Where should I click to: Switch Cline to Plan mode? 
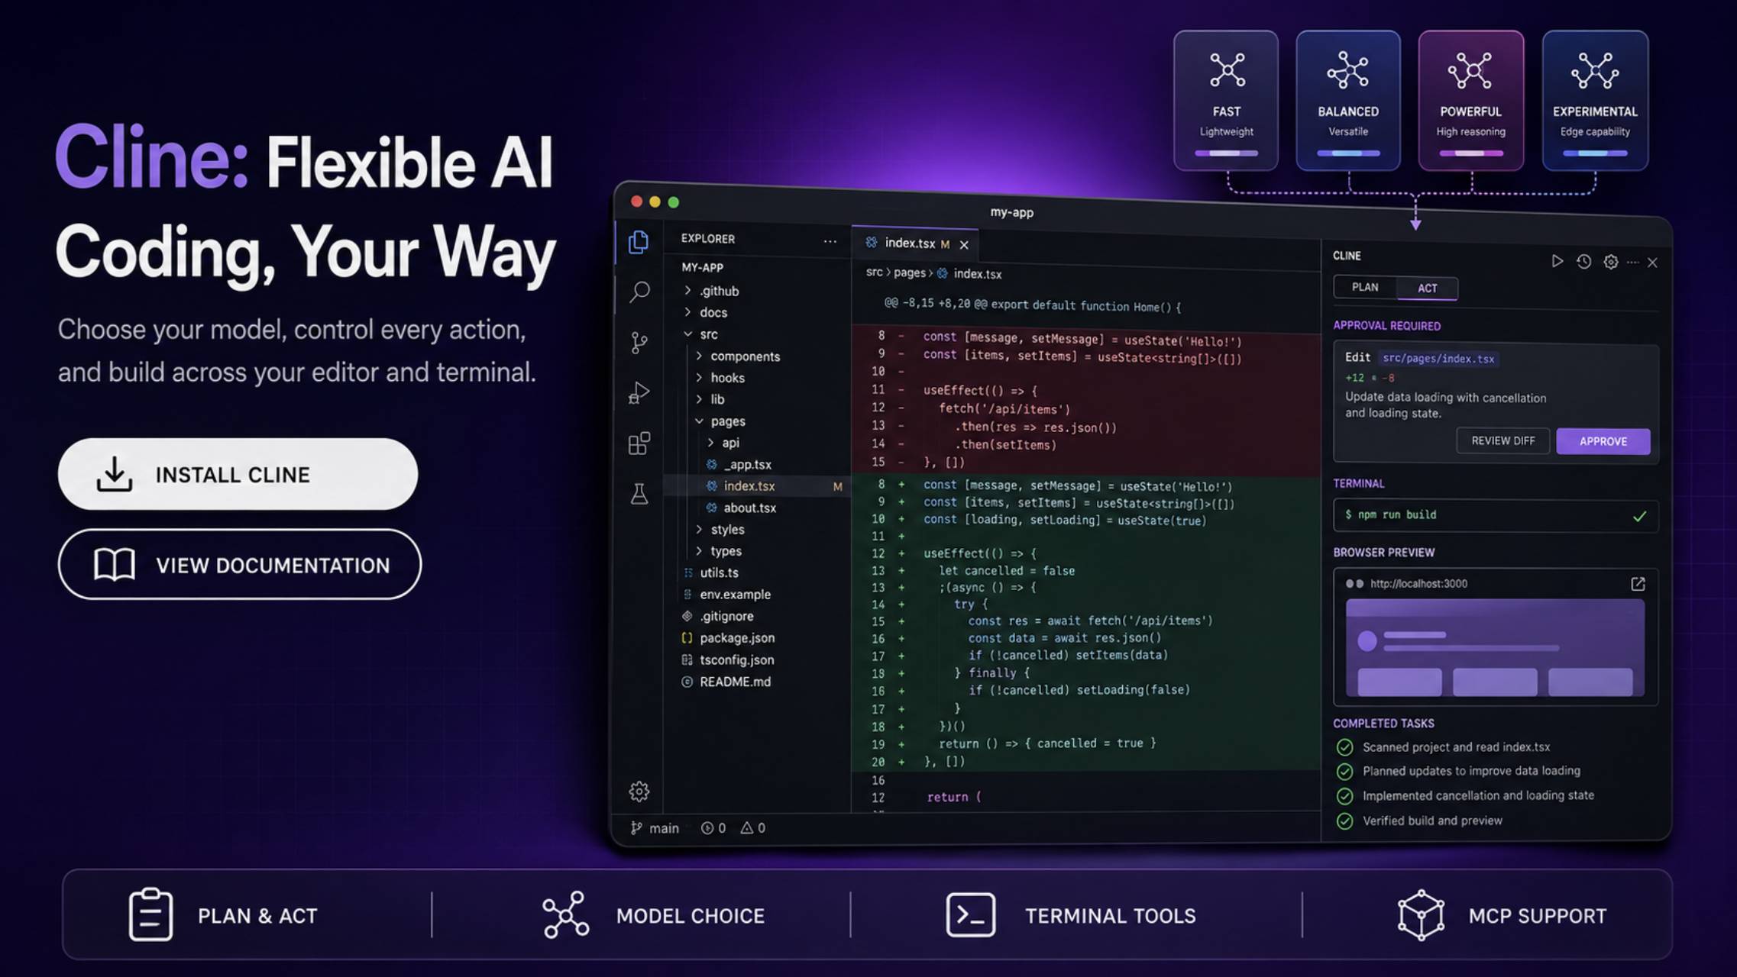coord(1365,287)
